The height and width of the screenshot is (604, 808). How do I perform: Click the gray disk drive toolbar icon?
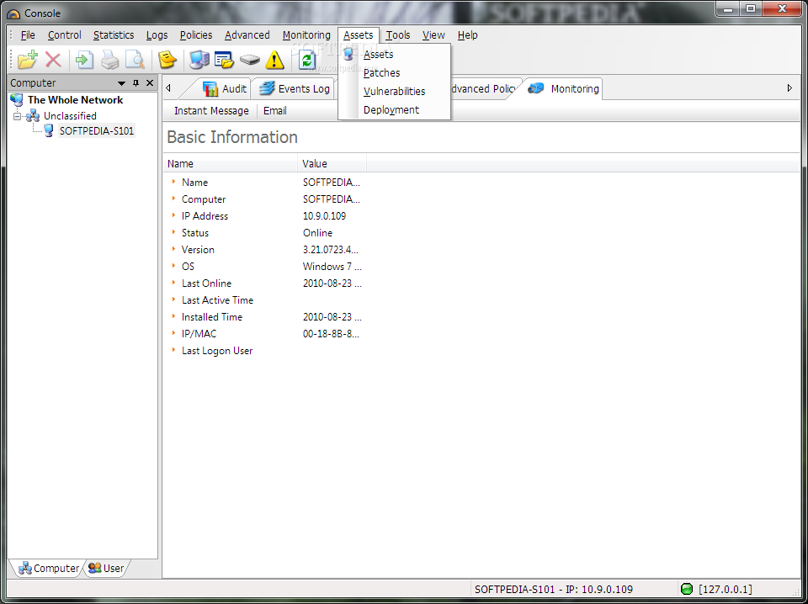pyautogui.click(x=250, y=61)
